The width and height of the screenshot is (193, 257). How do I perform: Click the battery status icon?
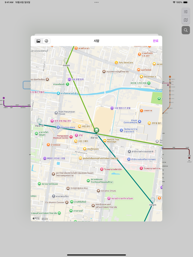(185, 2)
